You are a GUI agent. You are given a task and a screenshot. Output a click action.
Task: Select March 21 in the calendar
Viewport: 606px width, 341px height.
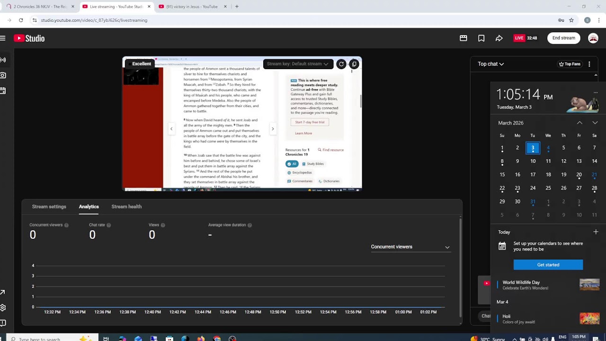tap(594, 175)
